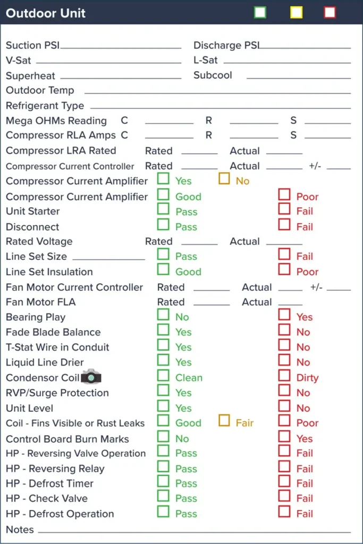Check No for Control Board Burn Marks

tap(163, 436)
